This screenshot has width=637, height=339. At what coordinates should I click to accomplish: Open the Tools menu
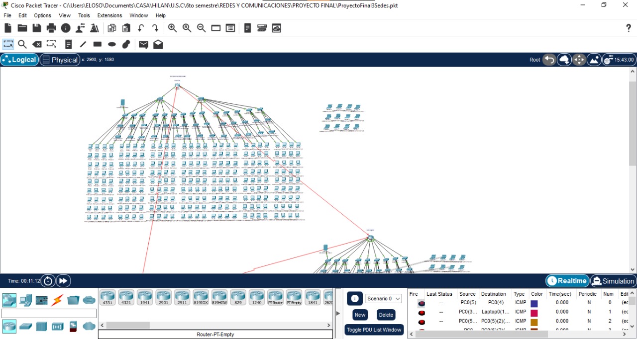click(x=84, y=15)
